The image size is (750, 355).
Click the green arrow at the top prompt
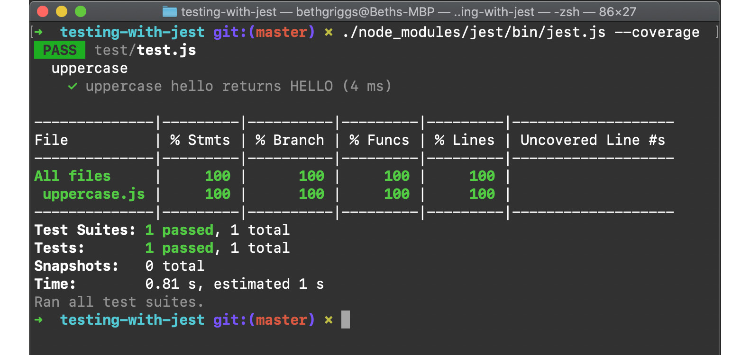click(39, 32)
